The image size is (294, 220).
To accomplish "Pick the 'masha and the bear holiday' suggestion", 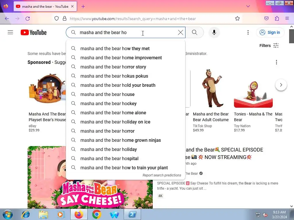I will (126, 150).
